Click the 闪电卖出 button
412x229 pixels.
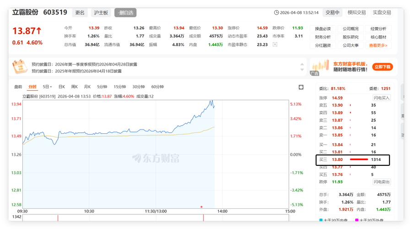(381, 182)
